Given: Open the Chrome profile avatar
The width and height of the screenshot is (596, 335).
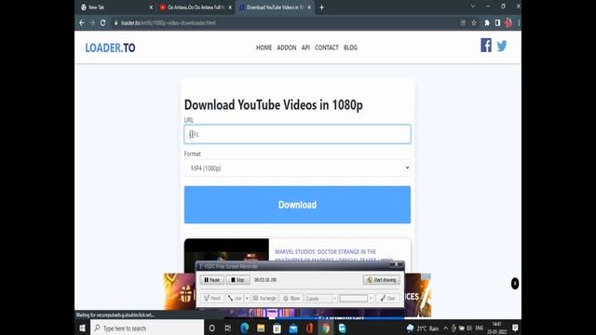Looking at the screenshot, I should click(508, 22).
